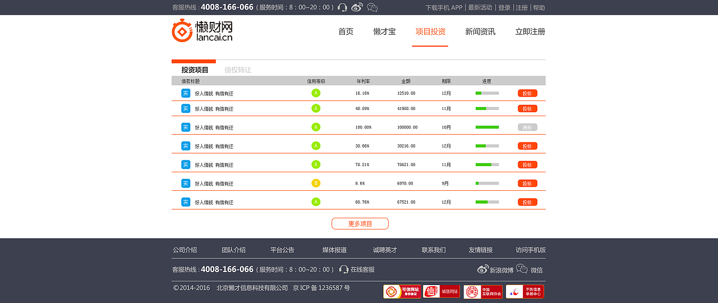Screen dimensions: 718x303
Task: Switch to the 债权转让 tab
Action: coord(238,70)
